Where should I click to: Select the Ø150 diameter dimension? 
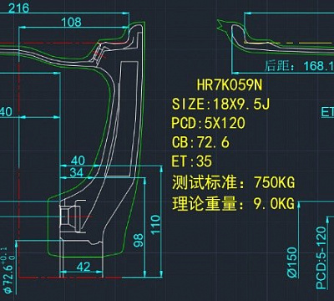[292, 262]
